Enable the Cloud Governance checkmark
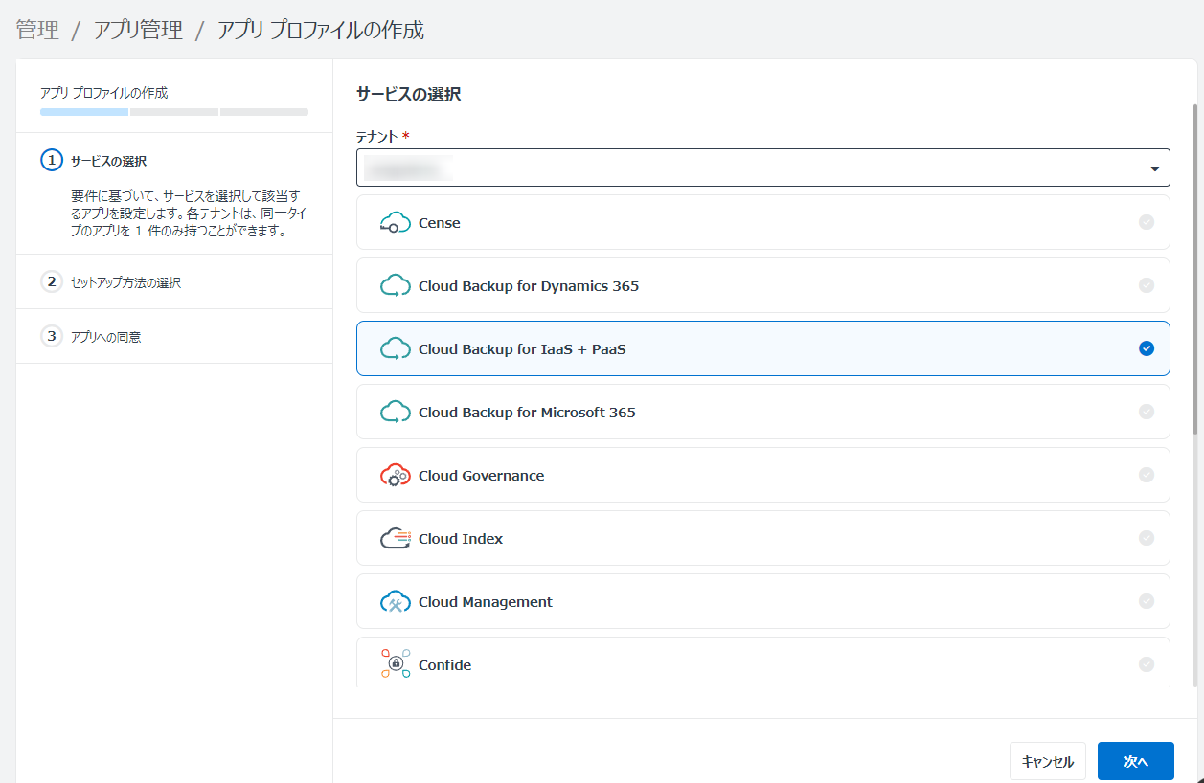 (x=1147, y=475)
